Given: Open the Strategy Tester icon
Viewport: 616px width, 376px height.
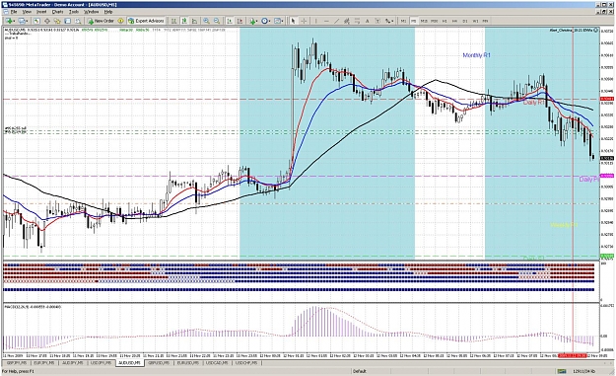Looking at the screenshot, I should (78, 21).
